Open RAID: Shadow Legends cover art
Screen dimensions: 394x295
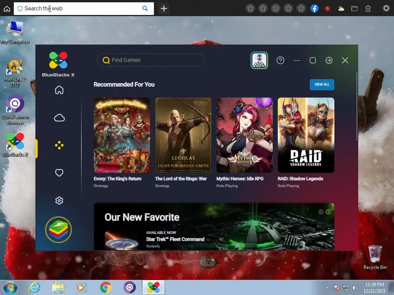306,135
